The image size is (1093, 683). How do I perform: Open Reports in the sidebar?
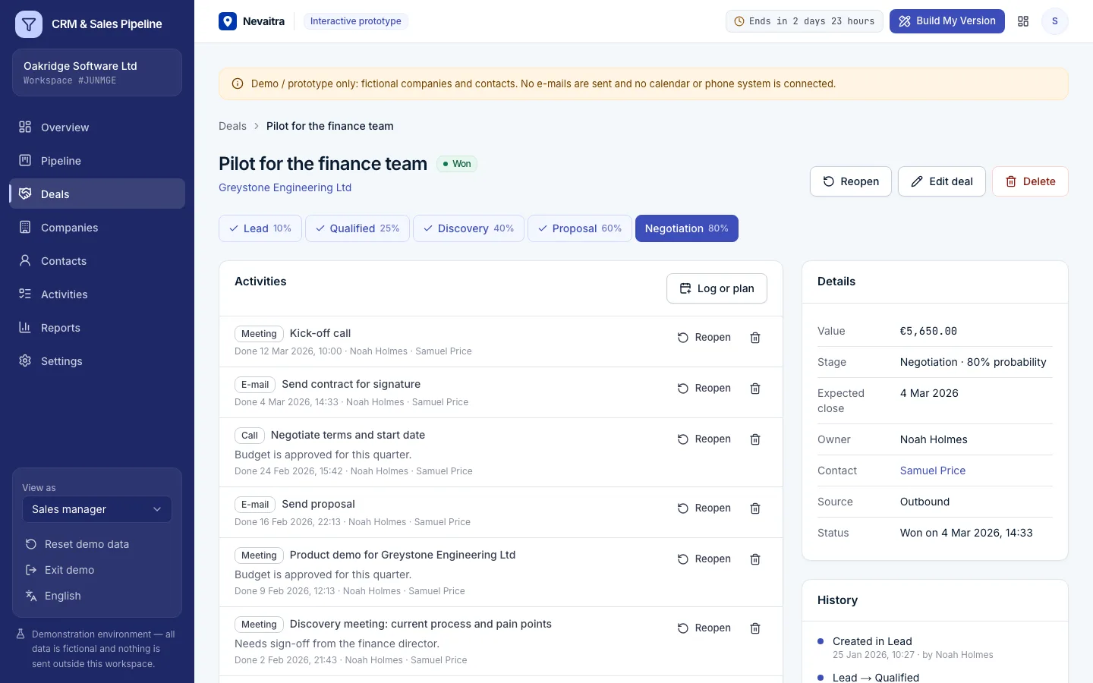click(97, 328)
